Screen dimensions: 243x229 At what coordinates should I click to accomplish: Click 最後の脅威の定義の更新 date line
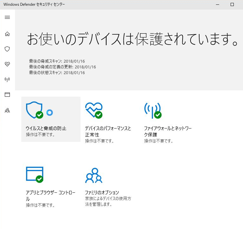[x=62, y=67]
